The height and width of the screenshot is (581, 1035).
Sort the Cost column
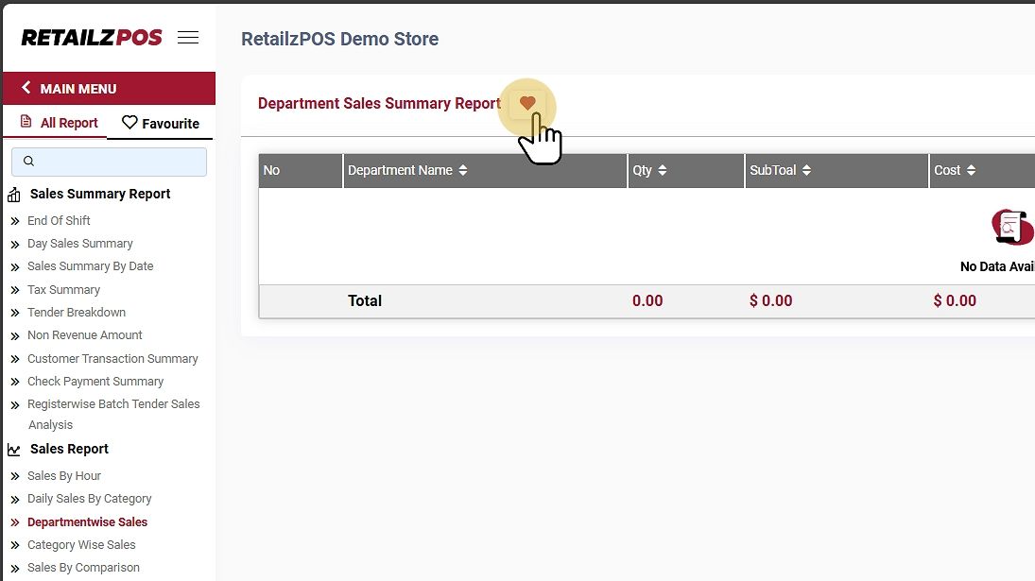tap(971, 170)
